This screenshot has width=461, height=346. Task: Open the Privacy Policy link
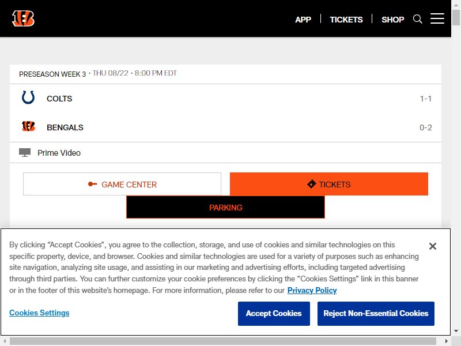coord(312,291)
